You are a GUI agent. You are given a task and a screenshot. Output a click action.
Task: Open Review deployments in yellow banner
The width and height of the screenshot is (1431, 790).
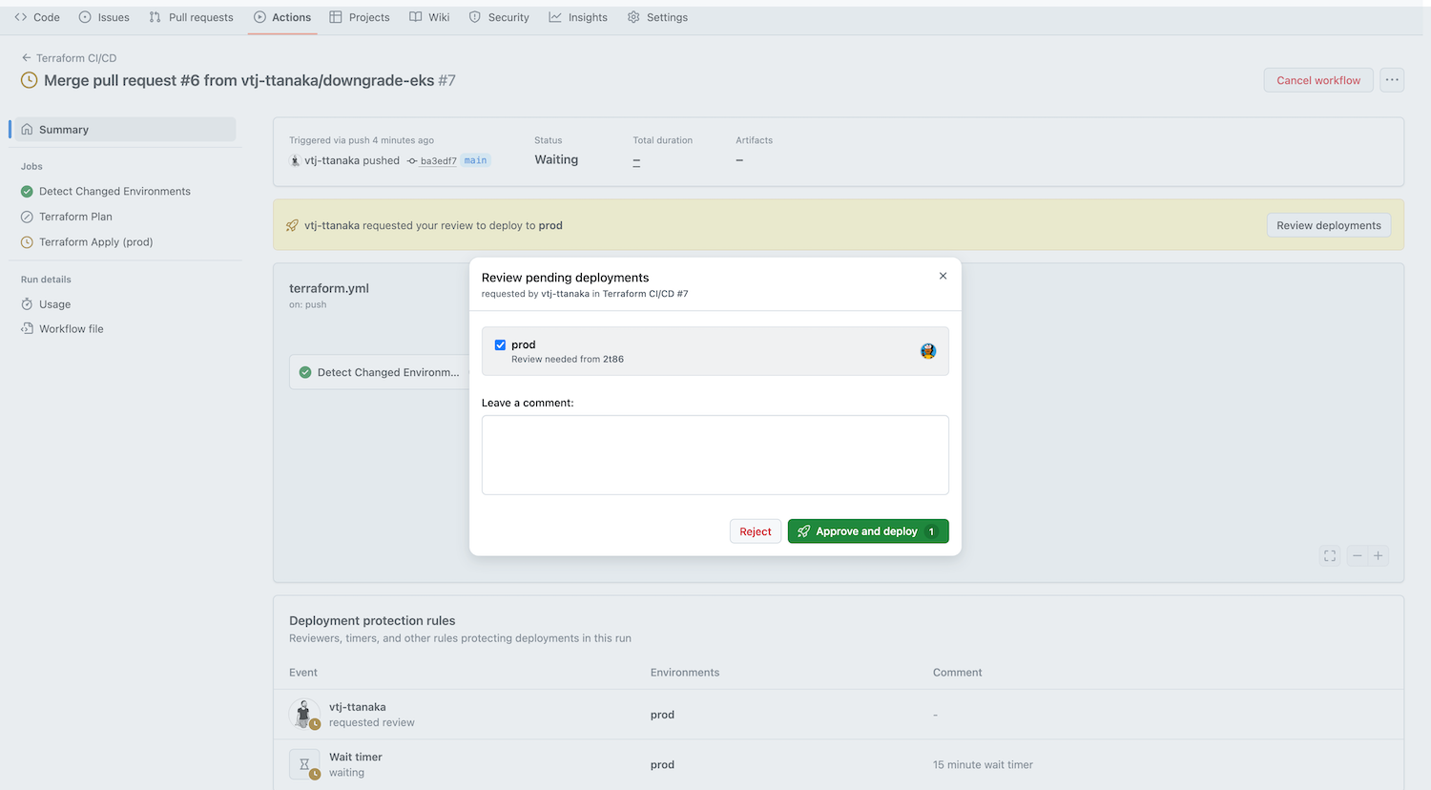pos(1328,225)
